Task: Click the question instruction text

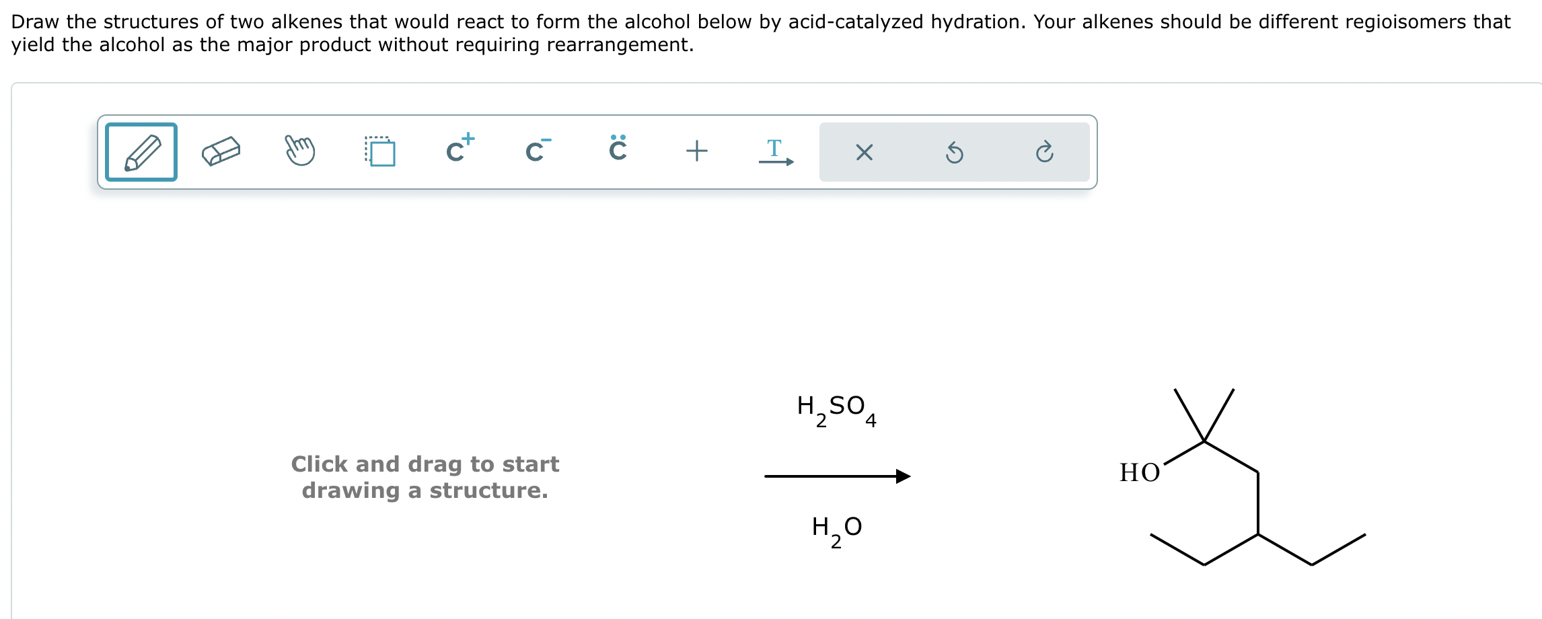Action: pyautogui.click(x=760, y=33)
